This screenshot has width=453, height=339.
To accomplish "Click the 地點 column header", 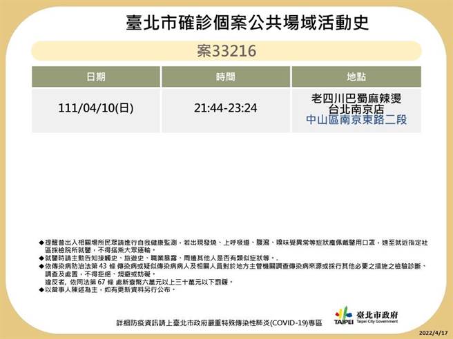I will tap(356, 76).
